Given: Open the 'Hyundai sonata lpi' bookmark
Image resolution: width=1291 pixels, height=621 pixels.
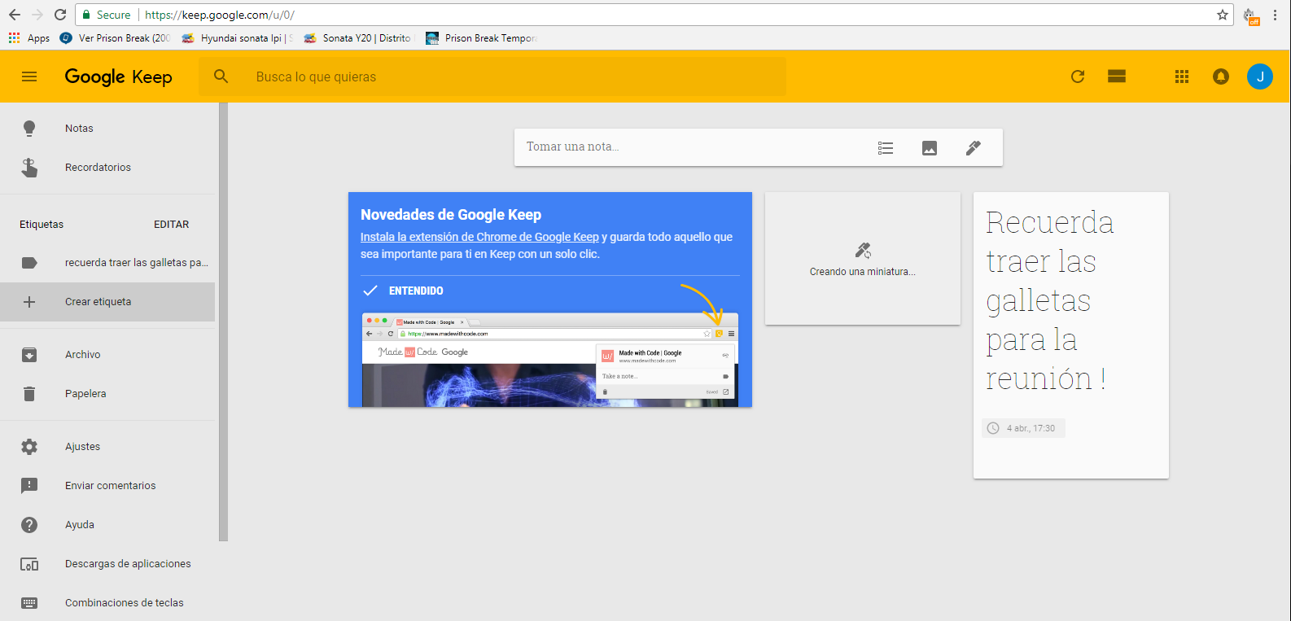Looking at the screenshot, I should pos(237,38).
